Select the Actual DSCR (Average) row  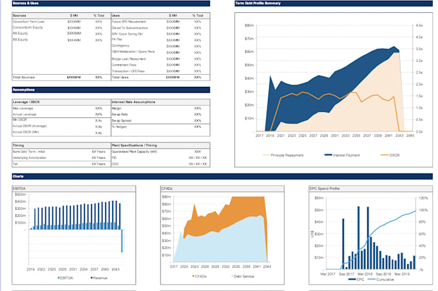click(61, 126)
